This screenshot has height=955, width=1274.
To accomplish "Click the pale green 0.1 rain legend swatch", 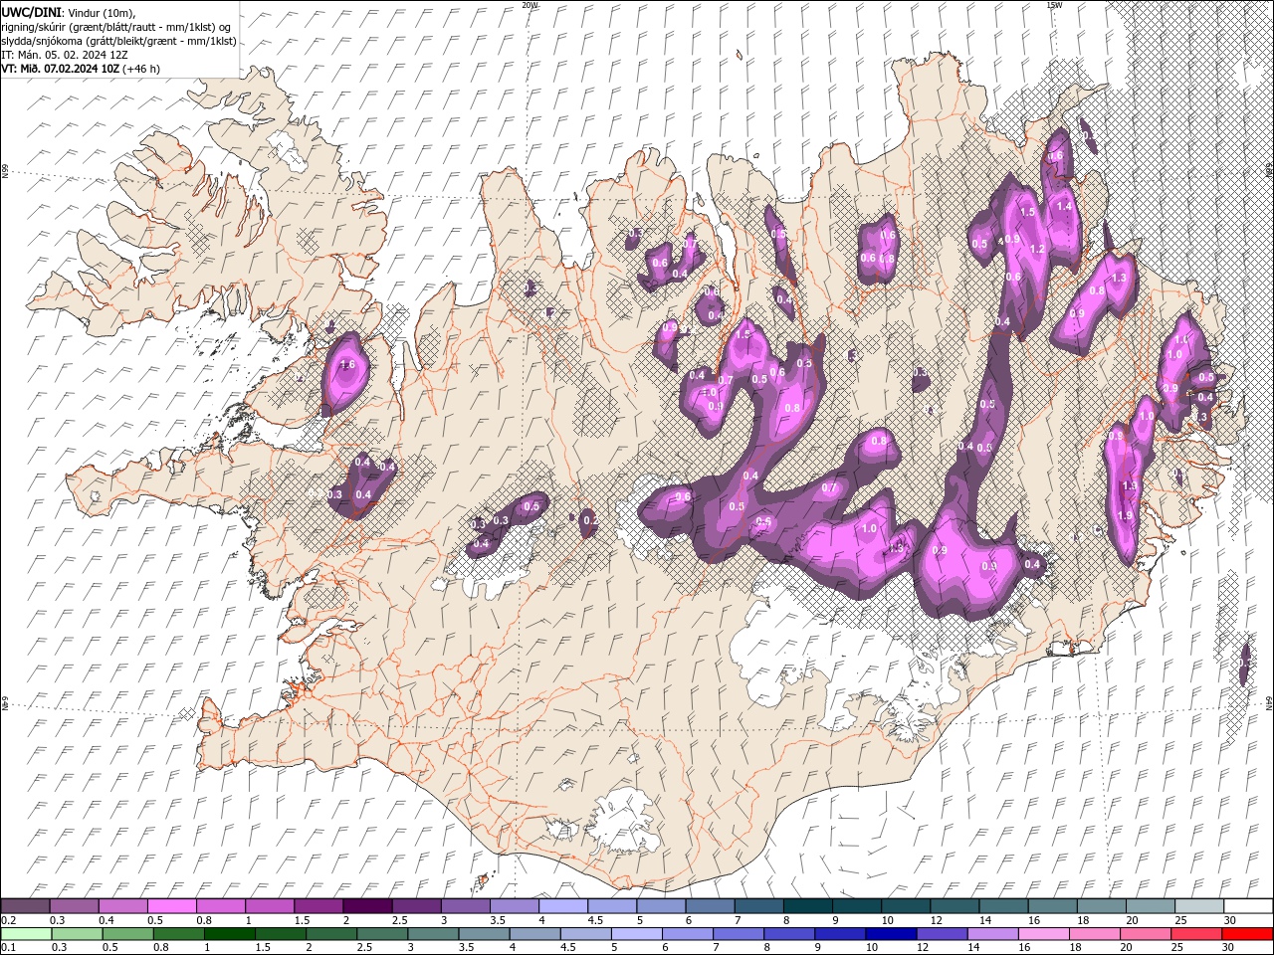I will pyautogui.click(x=26, y=934).
